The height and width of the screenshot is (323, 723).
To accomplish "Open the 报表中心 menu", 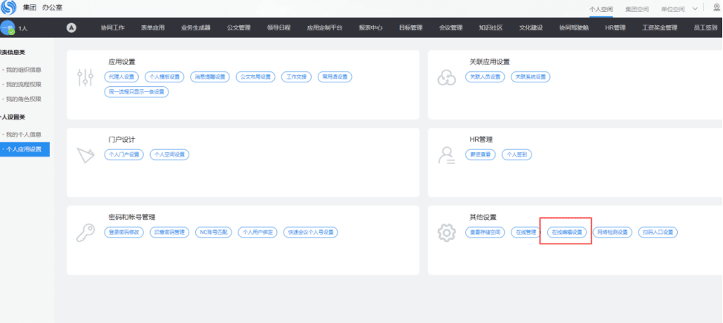I will 370,27.
